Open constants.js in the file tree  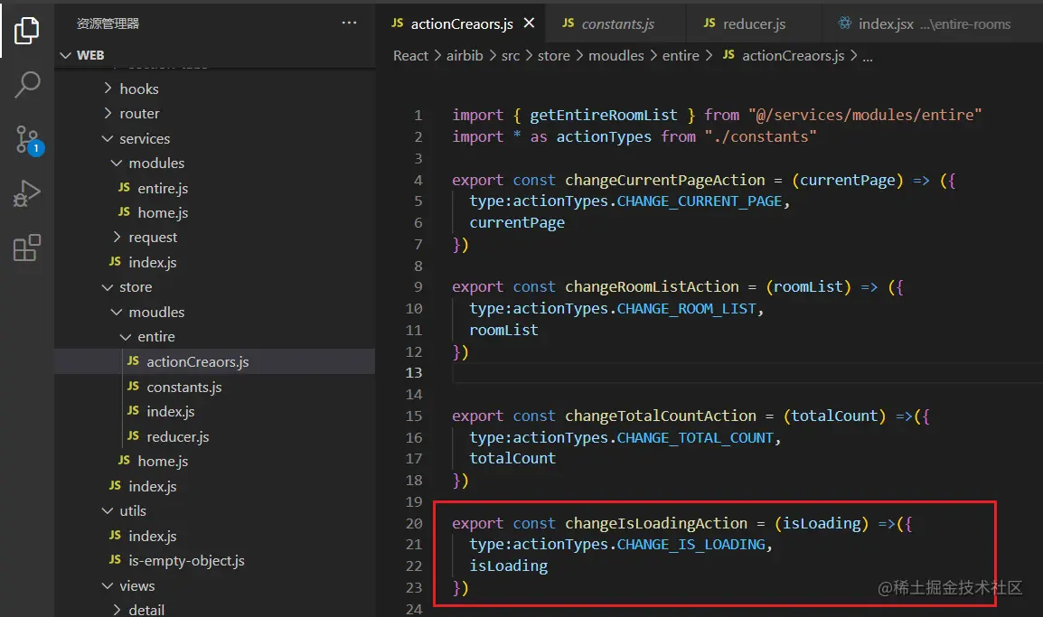(x=215, y=387)
